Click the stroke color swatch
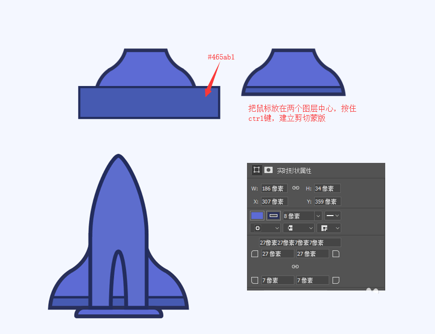This screenshot has width=435, height=334. pos(274,216)
